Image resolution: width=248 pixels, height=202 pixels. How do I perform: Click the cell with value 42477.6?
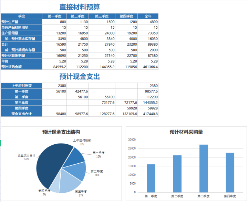coord(77,91)
